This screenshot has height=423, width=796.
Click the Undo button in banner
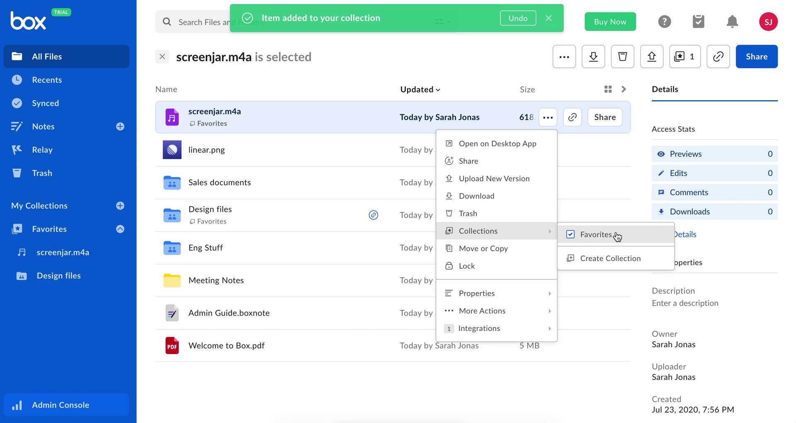(518, 18)
